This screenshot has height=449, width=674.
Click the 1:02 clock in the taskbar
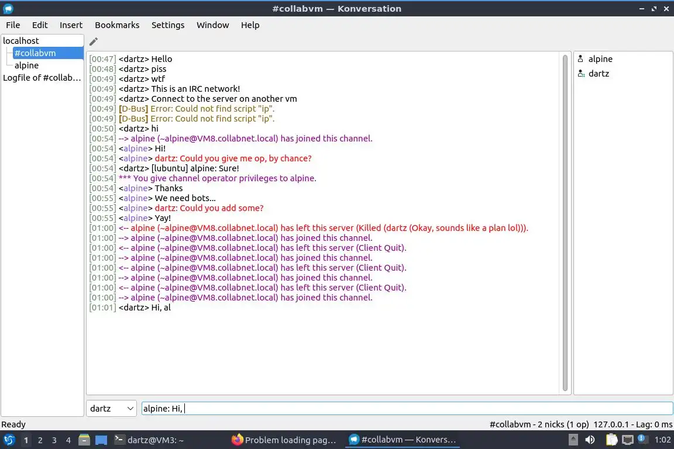point(662,440)
